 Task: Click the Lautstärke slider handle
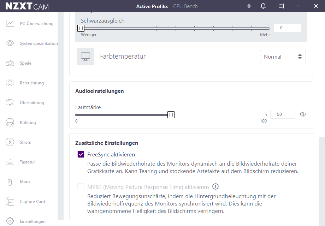pyautogui.click(x=171, y=114)
